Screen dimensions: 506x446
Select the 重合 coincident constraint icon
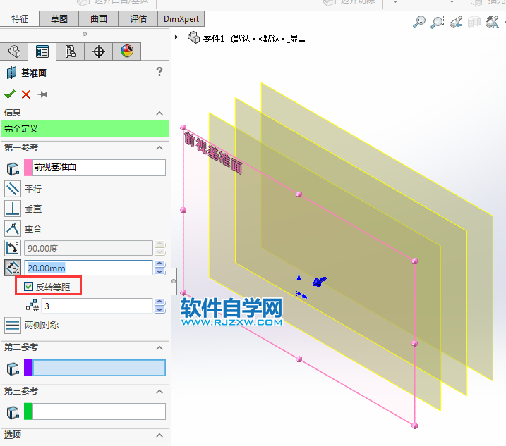click(13, 228)
